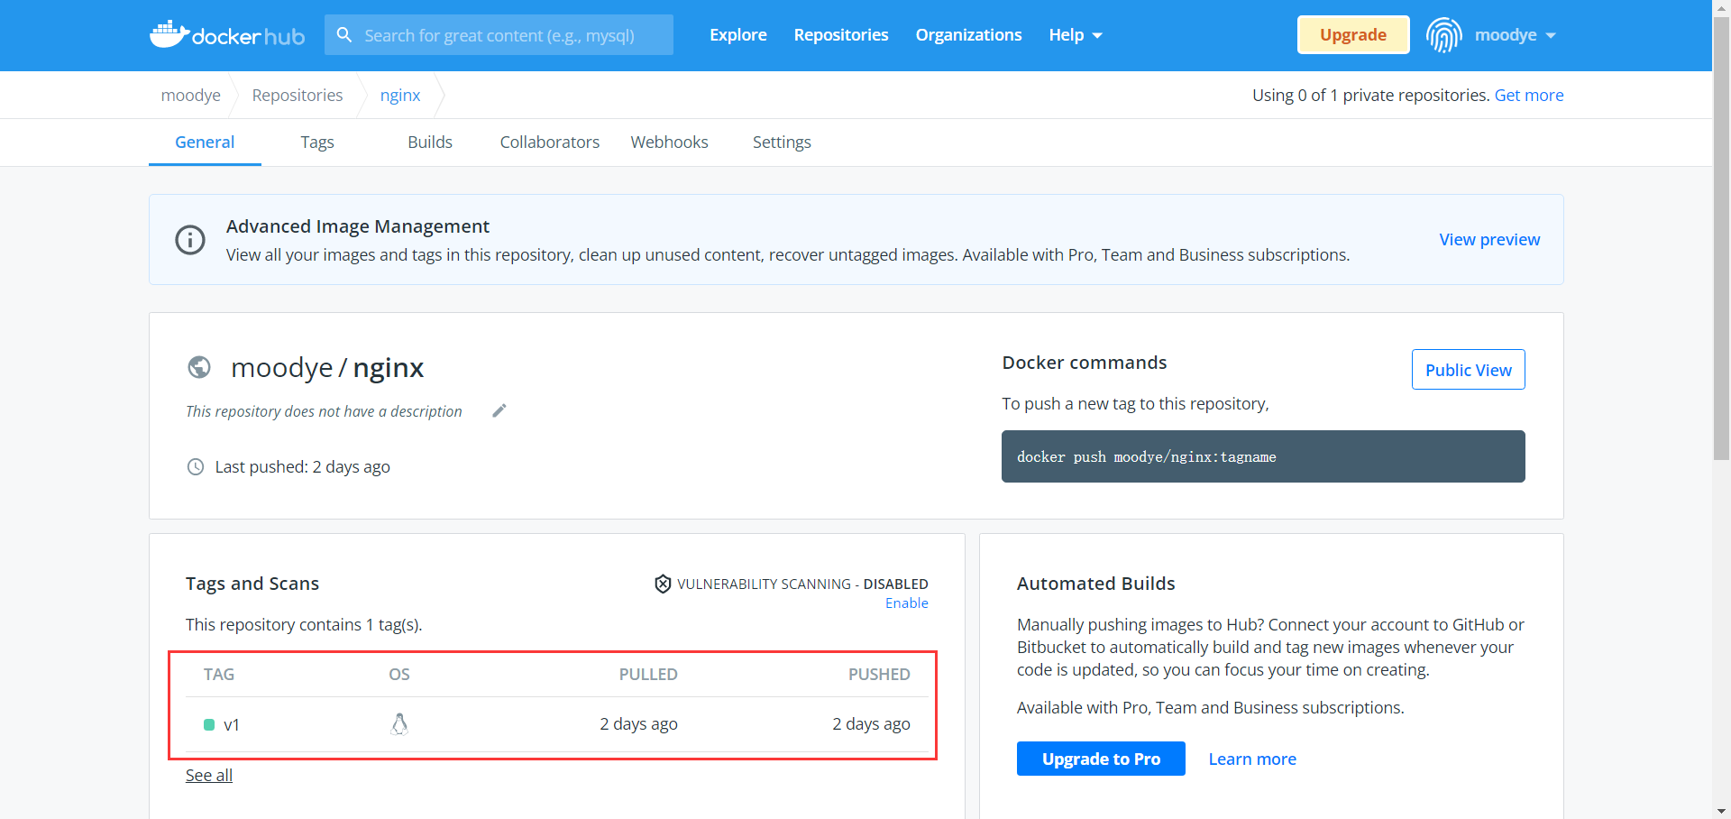Edit the repository description via pencil icon
The image size is (1731, 819).
[x=499, y=410]
